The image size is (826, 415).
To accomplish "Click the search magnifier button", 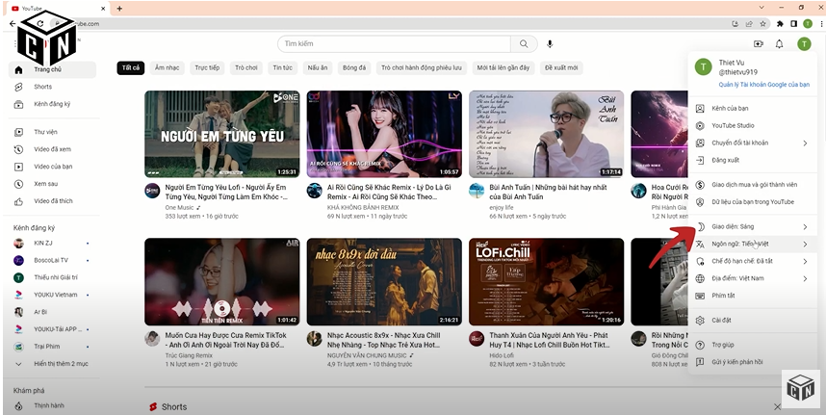I will pyautogui.click(x=525, y=44).
